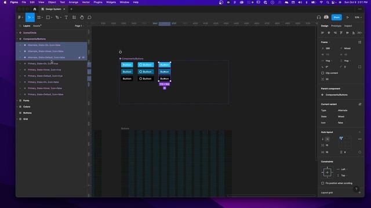Image resolution: width=371 pixels, height=208 pixels.
Task: Switch to the Assets tab
Action: 37,26
